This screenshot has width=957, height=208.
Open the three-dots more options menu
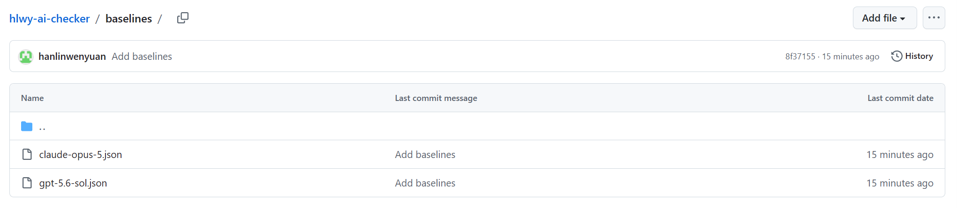pyautogui.click(x=934, y=18)
